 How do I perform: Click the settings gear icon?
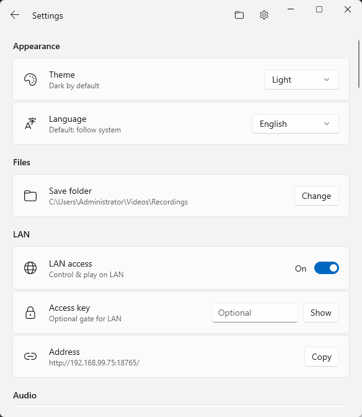[264, 15]
